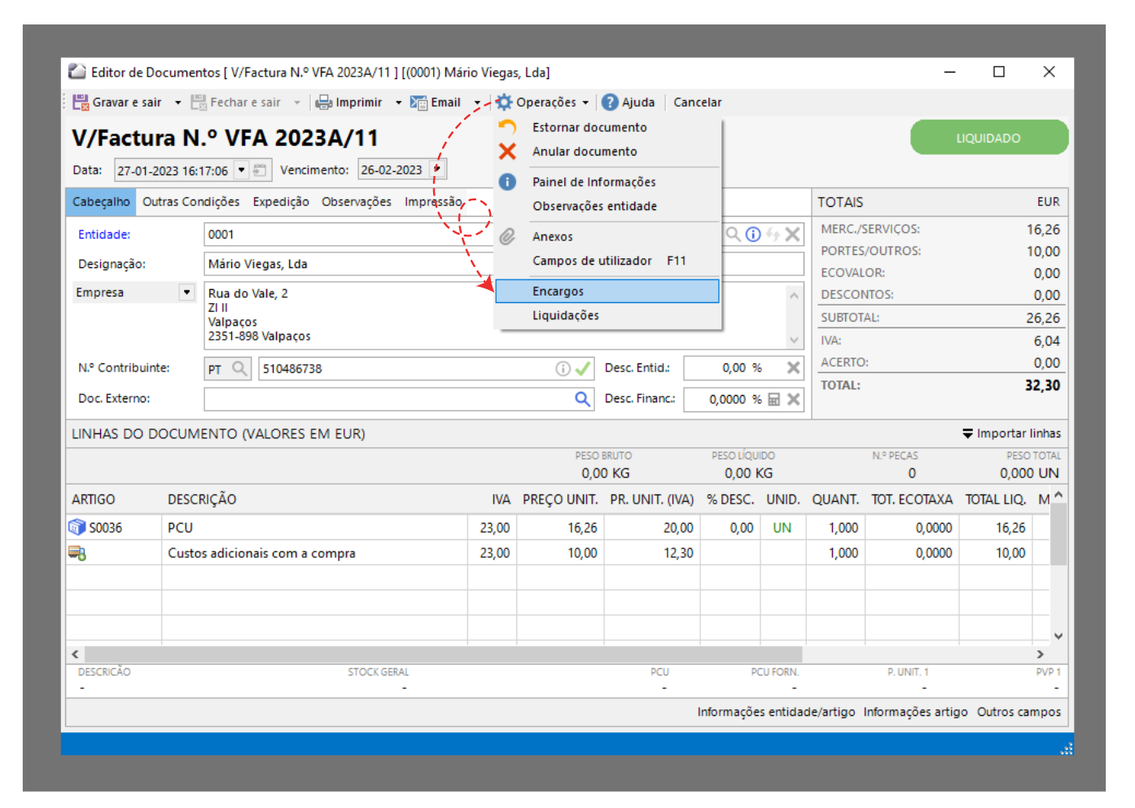Click the magnifier in Doc. Externo field

[582, 399]
